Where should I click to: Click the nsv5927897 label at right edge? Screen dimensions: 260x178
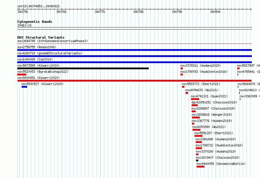point(248,65)
